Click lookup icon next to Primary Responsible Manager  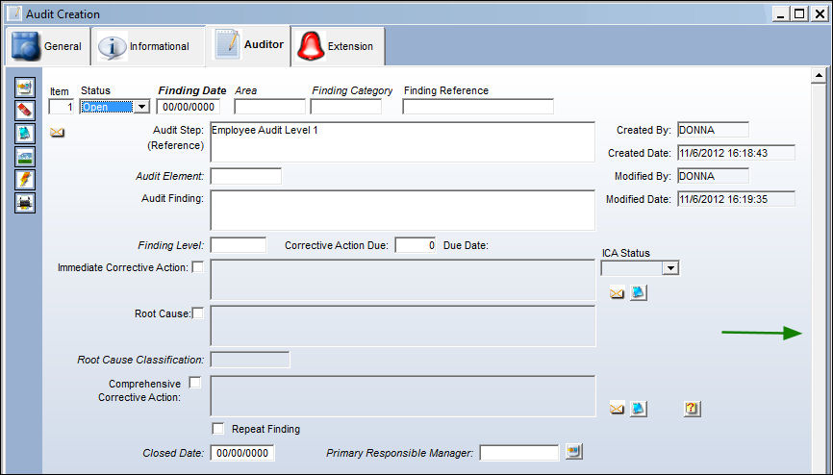[x=573, y=452]
